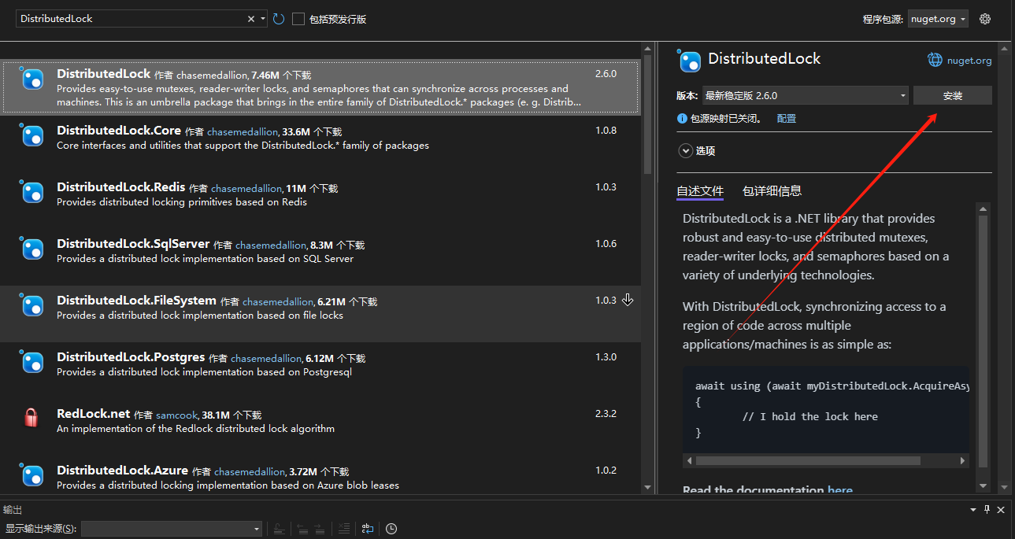The height and width of the screenshot is (539, 1015).
Task: Open package source settings gear
Action: click(x=984, y=19)
